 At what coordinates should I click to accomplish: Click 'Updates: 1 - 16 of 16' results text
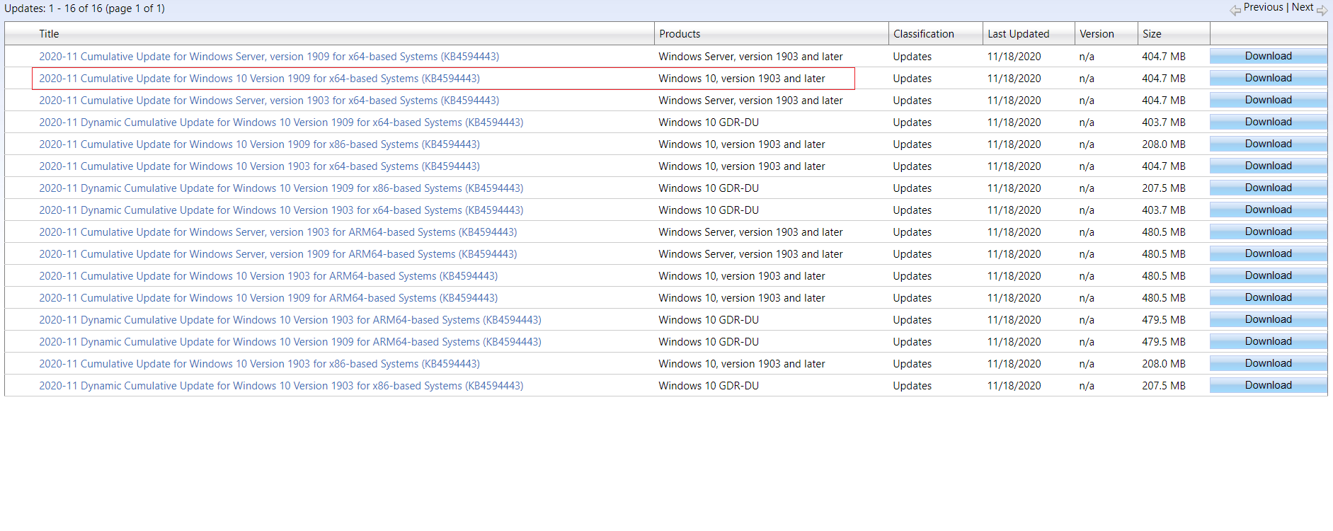(85, 8)
